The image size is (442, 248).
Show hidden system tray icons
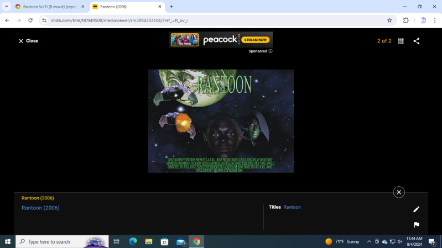coord(369,241)
